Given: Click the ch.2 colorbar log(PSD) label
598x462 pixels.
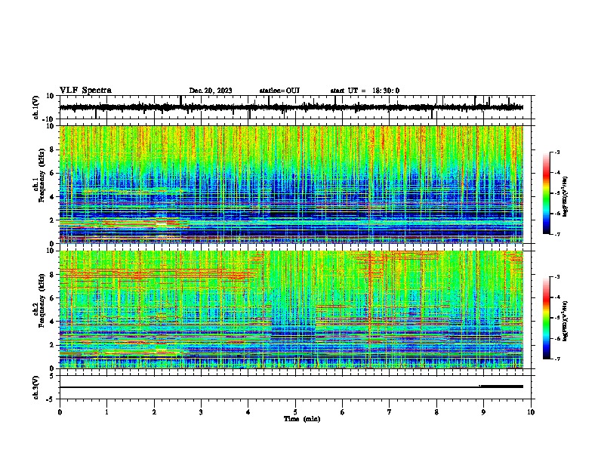Looking at the screenshot, I should pos(565,322).
